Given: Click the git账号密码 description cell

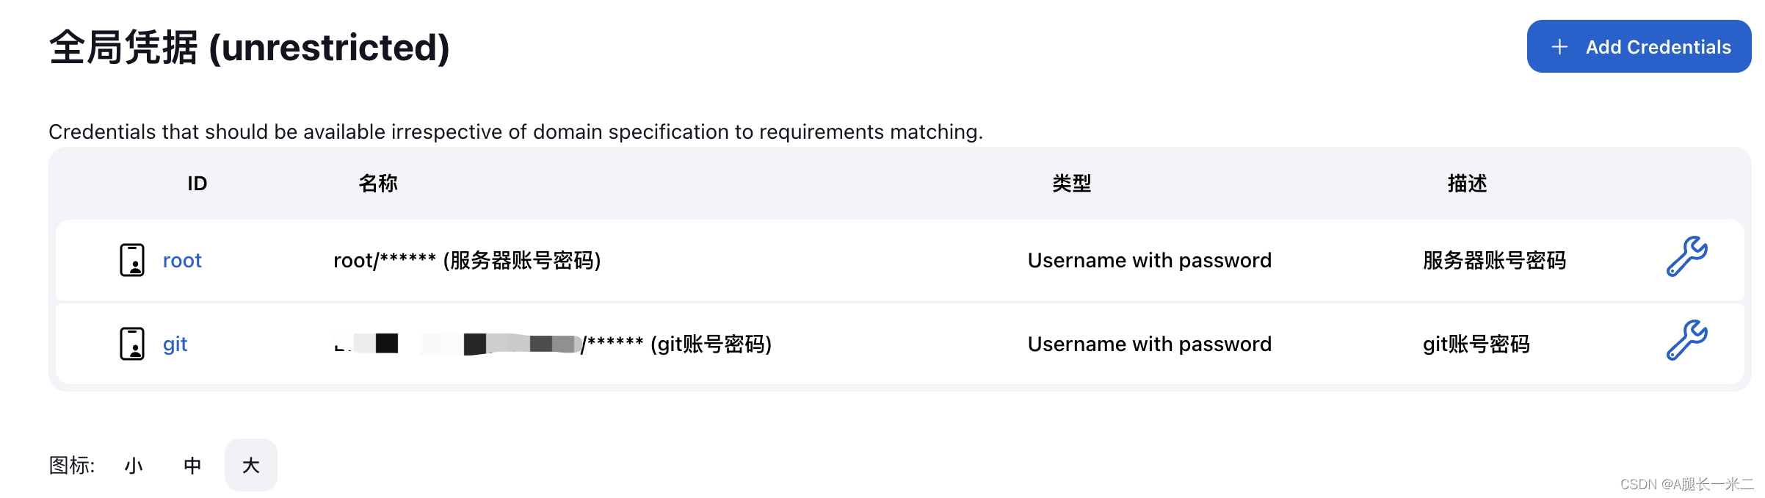Looking at the screenshot, I should click(x=1476, y=344).
